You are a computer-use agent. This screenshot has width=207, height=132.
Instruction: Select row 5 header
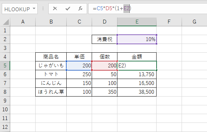click(5, 66)
